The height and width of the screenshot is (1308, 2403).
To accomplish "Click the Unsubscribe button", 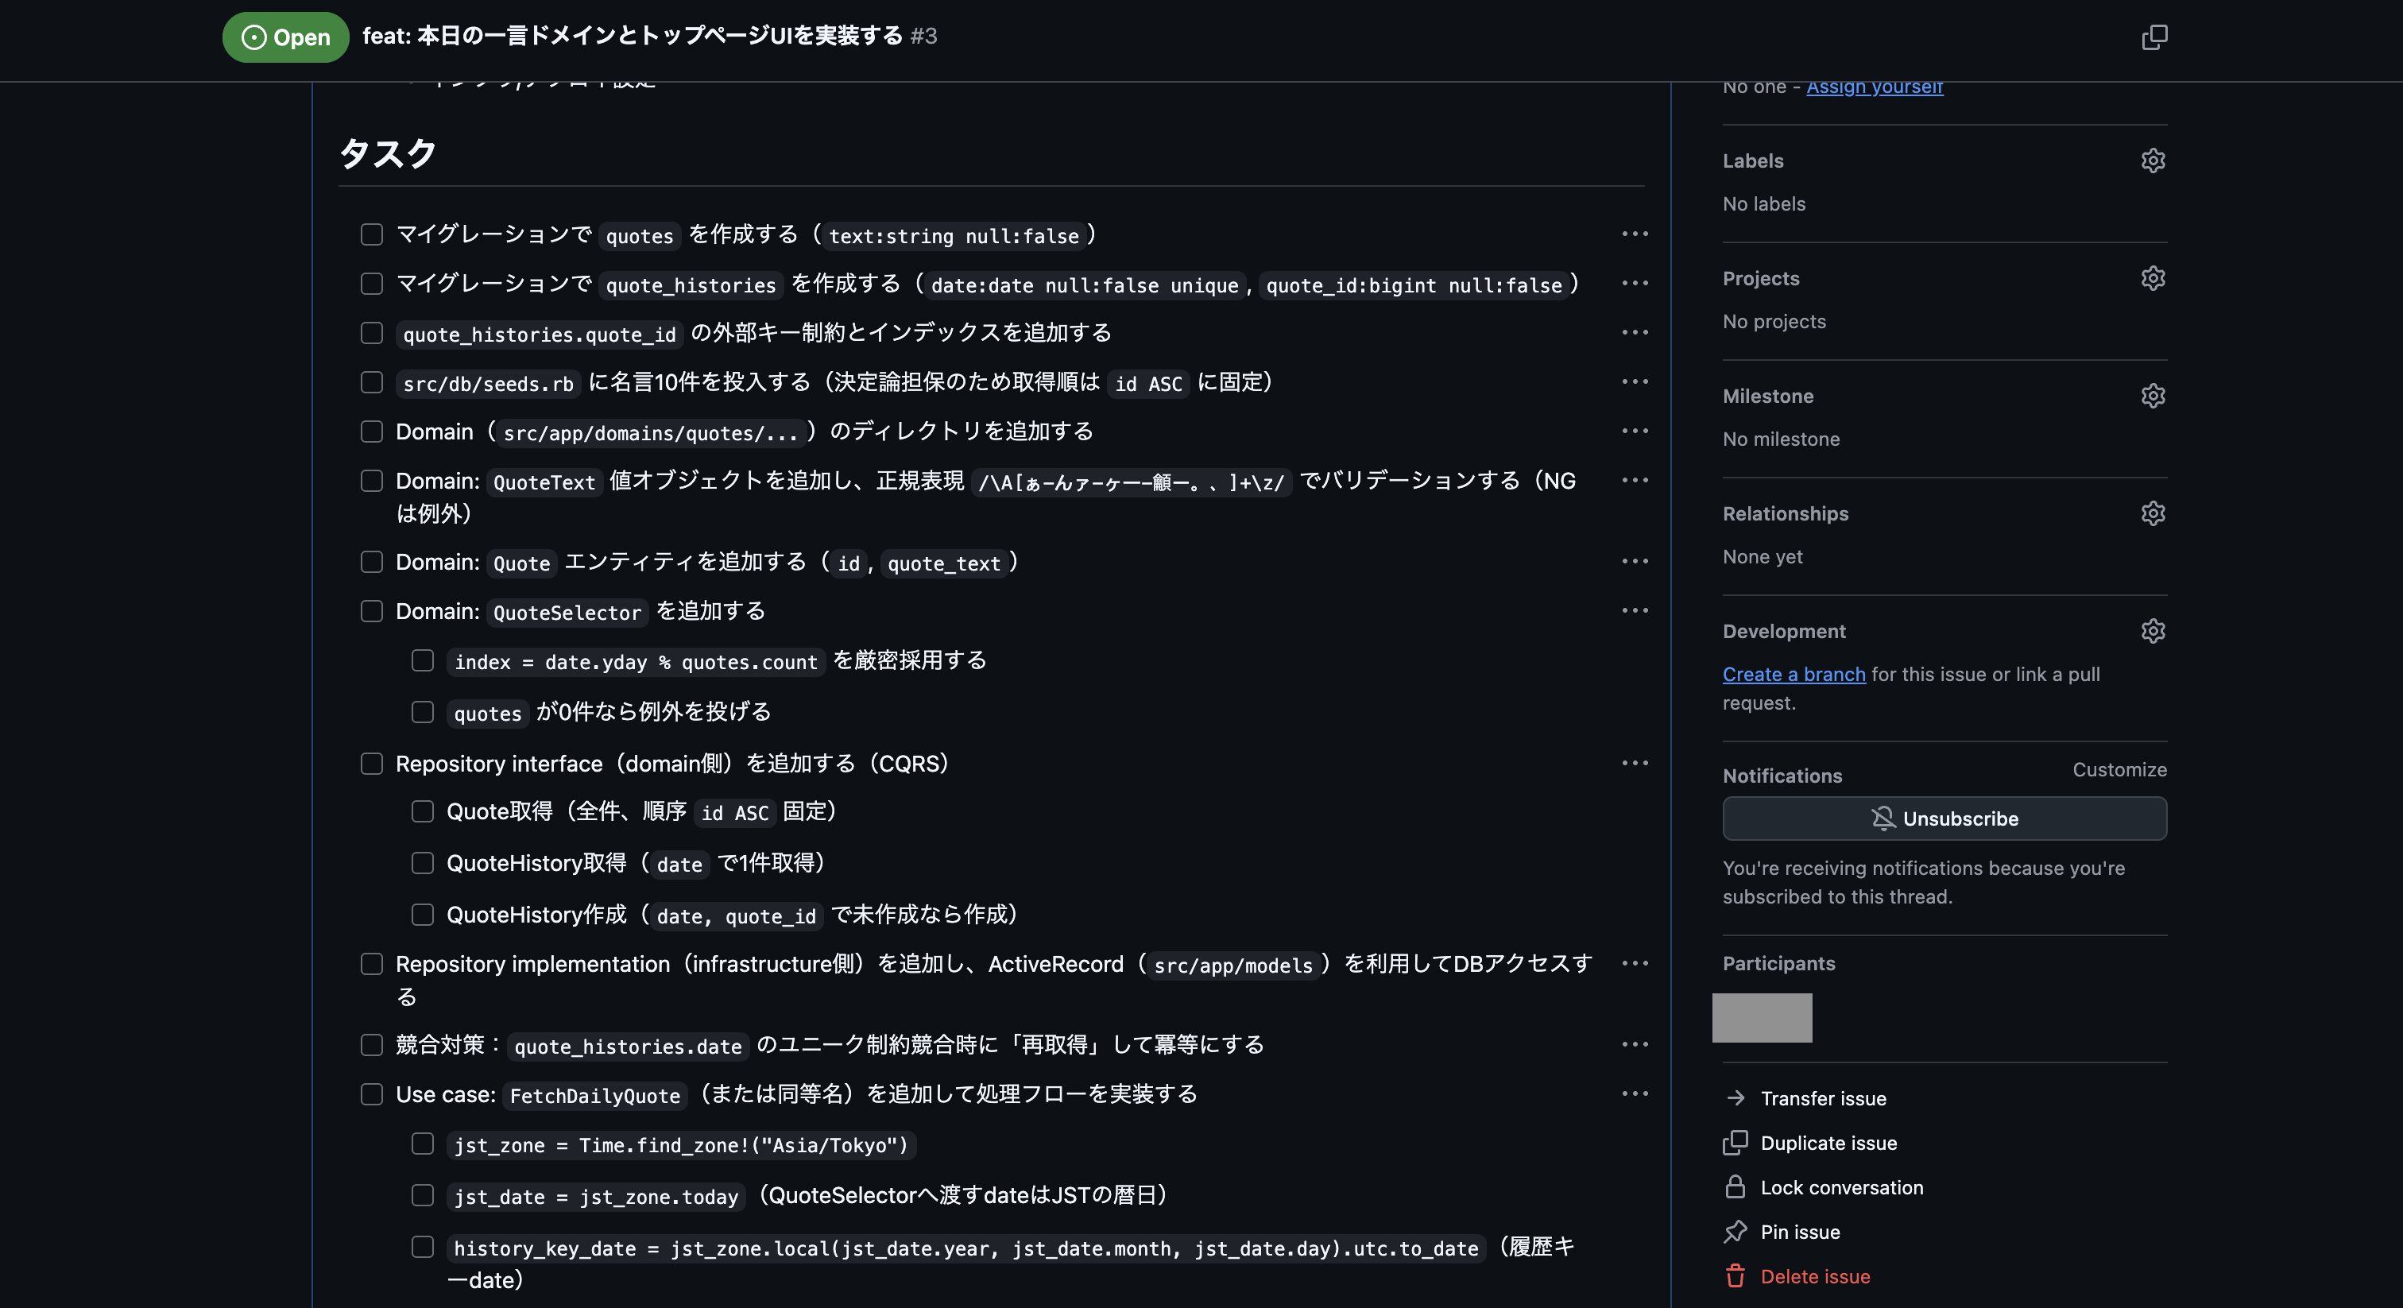I will point(1944,818).
